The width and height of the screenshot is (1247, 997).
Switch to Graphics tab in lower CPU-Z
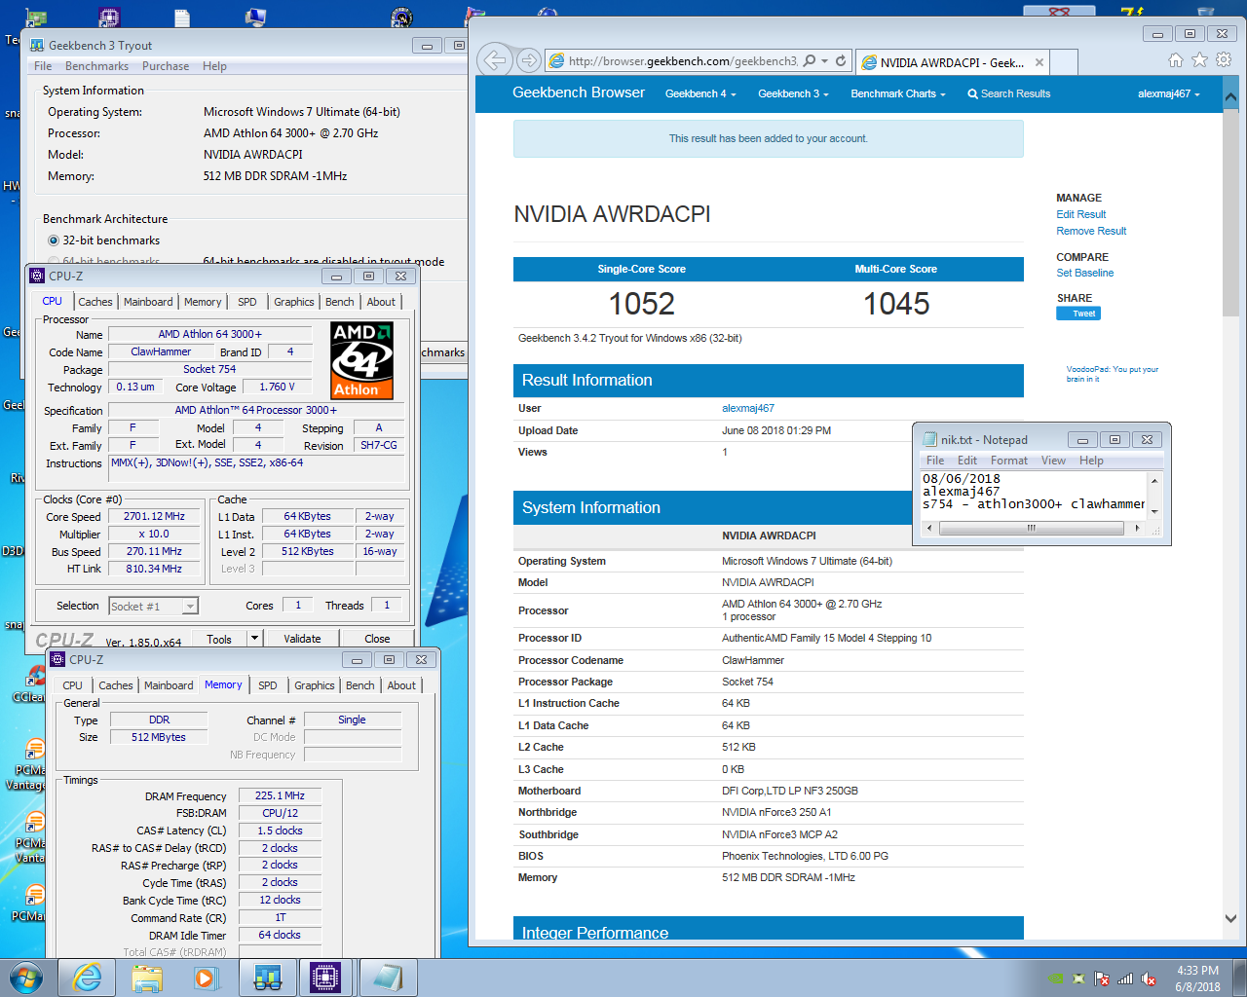pyautogui.click(x=315, y=685)
